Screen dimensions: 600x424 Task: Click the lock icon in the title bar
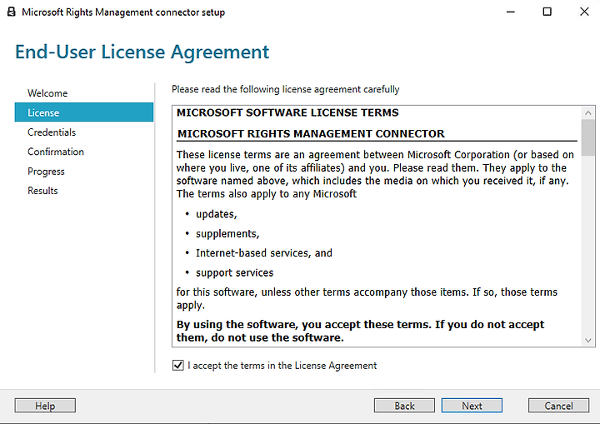click(12, 12)
